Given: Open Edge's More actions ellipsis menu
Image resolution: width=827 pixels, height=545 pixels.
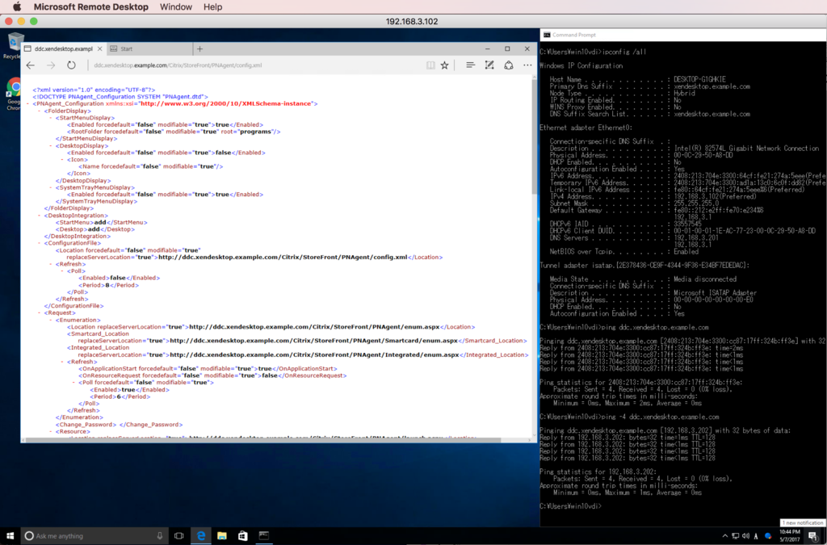Looking at the screenshot, I should click(527, 65).
